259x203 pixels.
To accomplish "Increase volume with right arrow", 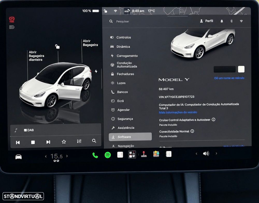I will tap(216, 153).
